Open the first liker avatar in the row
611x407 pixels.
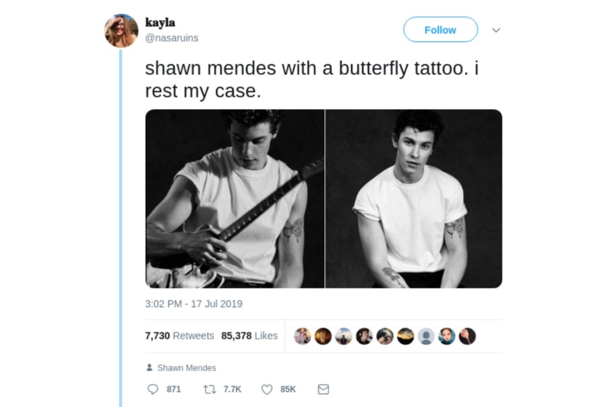click(302, 336)
